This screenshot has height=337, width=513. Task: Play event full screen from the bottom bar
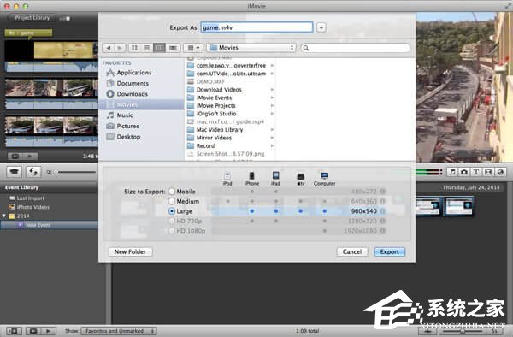tap(33, 331)
